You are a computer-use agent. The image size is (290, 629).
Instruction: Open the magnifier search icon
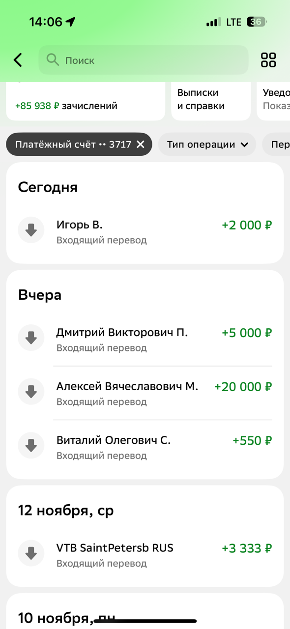(53, 60)
